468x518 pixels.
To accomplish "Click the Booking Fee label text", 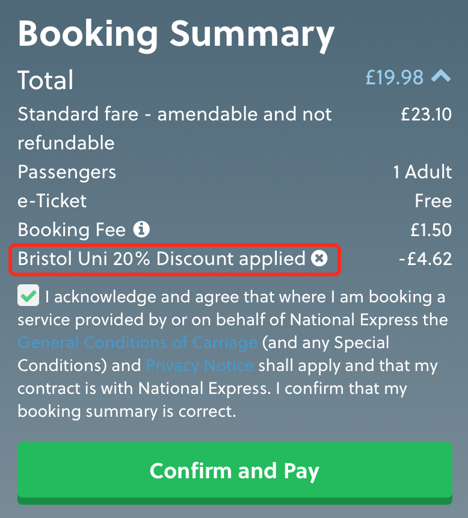I will click(72, 230).
